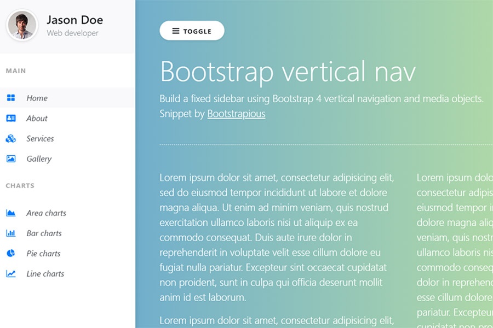The width and height of the screenshot is (493, 328).
Task: Click the Web developer subtitle
Action: tap(73, 33)
